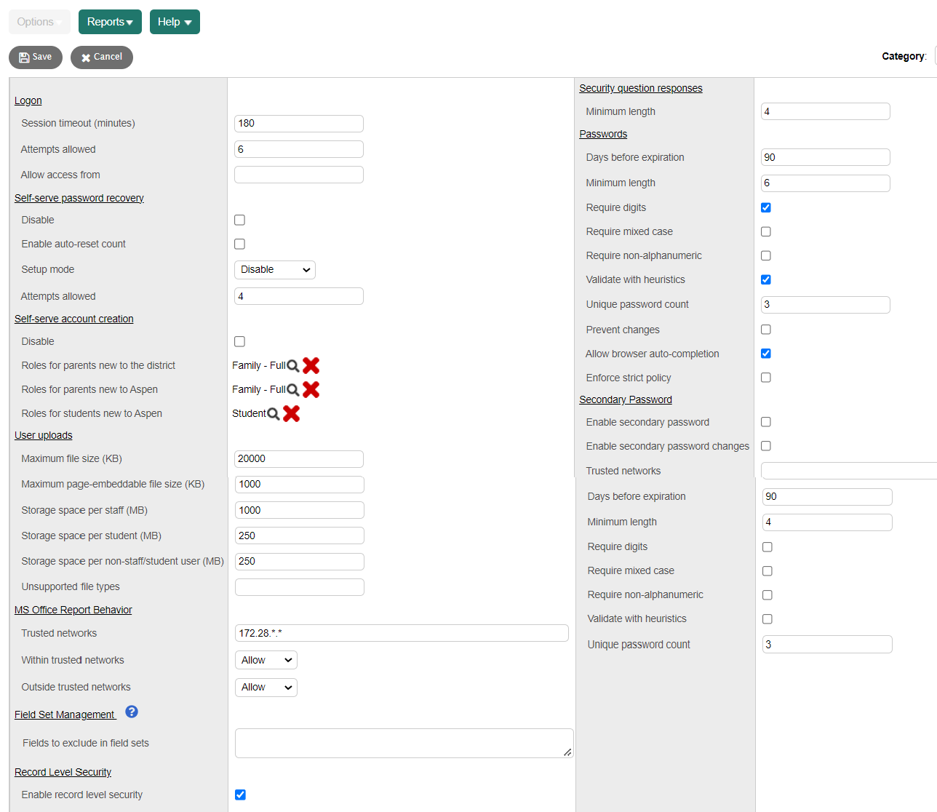The image size is (937, 812).
Task: Open the Outside trusted networks dropdown
Action: pos(266,687)
